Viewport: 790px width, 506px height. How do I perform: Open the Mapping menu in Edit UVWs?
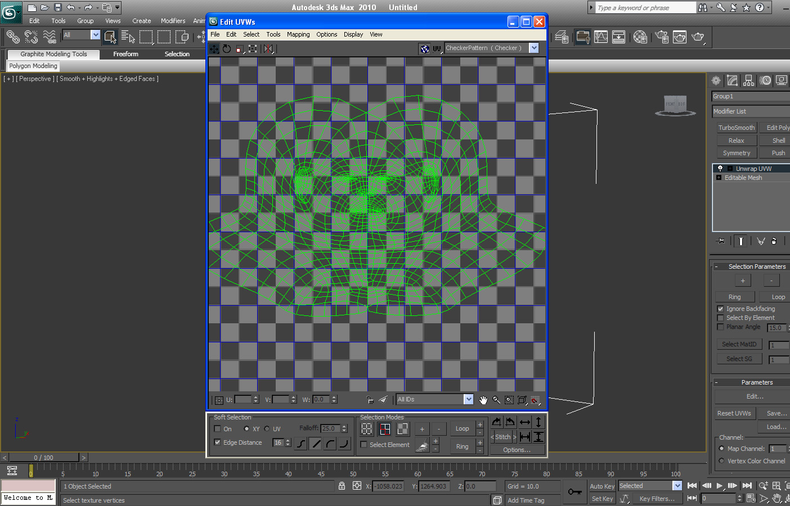(x=298, y=34)
